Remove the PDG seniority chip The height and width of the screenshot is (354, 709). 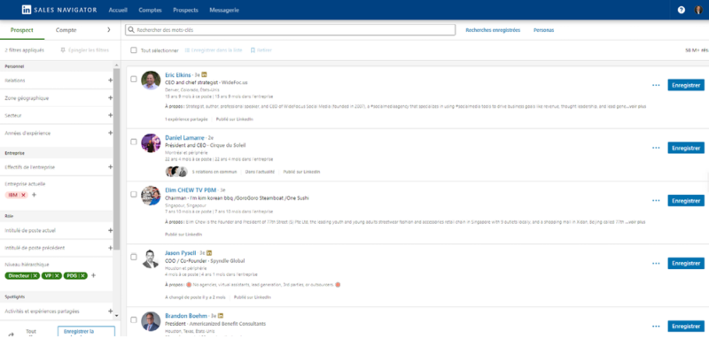(82, 275)
